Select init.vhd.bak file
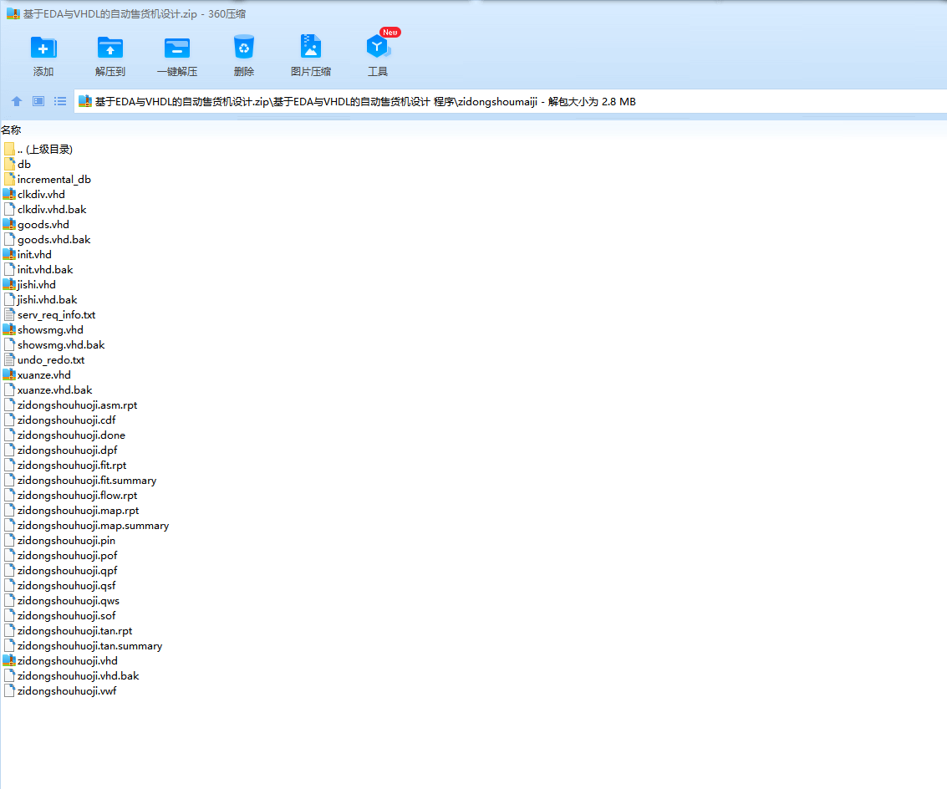Screen dimensions: 947x789 tap(38, 270)
